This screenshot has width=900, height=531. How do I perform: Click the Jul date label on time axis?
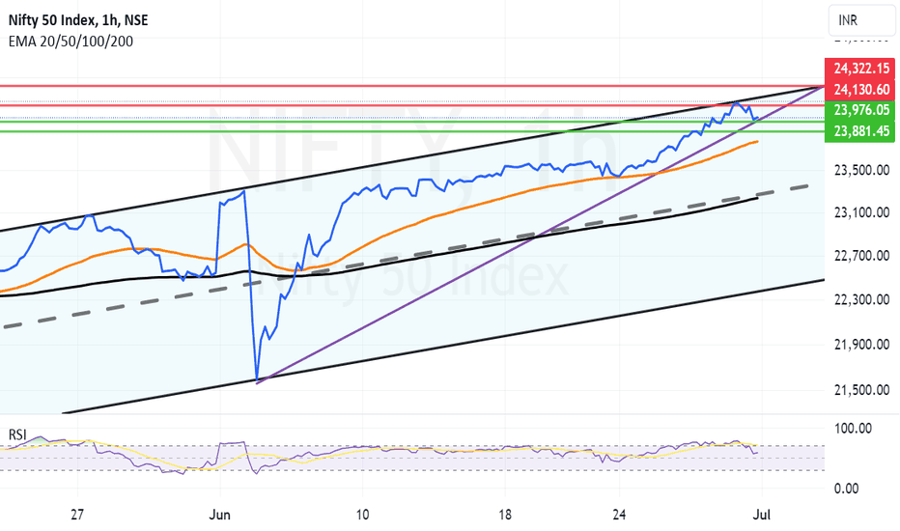[761, 515]
